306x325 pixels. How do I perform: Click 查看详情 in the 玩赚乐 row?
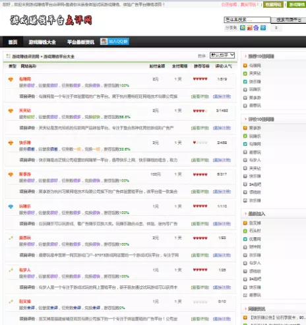[x=200, y=224]
